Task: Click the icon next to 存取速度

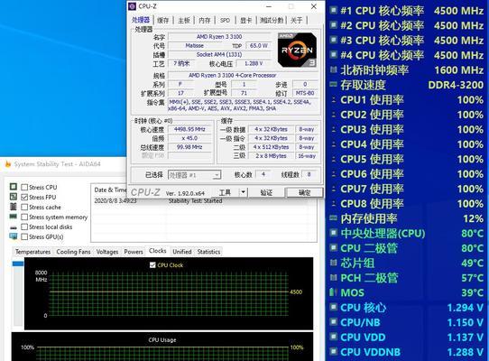Action: (334, 84)
